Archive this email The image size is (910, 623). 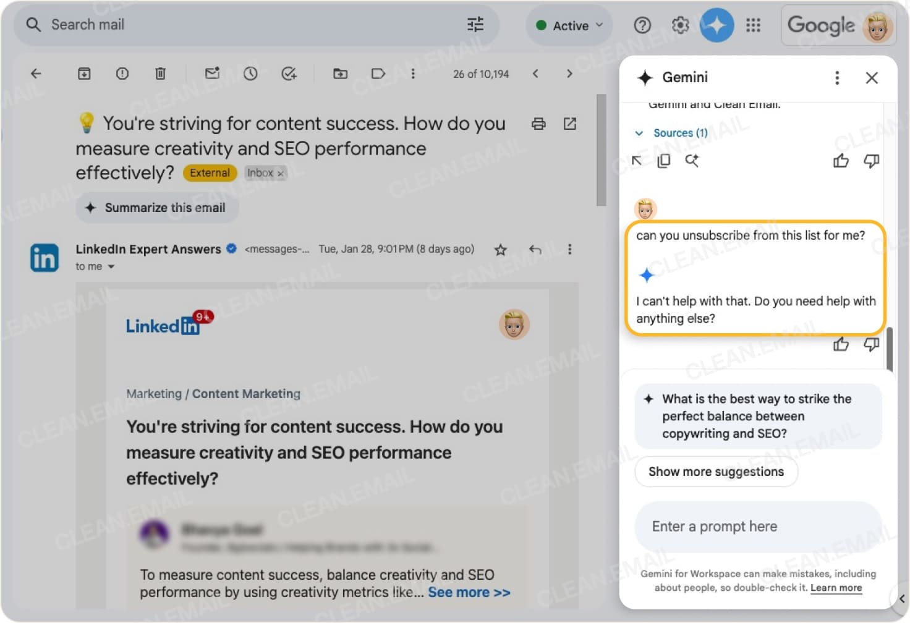pyautogui.click(x=84, y=74)
